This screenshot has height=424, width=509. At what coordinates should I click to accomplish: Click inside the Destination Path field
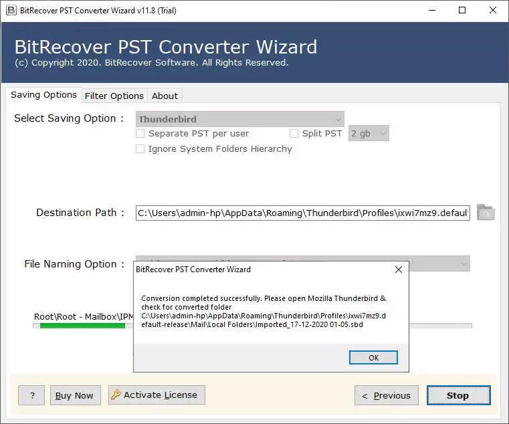click(x=302, y=213)
